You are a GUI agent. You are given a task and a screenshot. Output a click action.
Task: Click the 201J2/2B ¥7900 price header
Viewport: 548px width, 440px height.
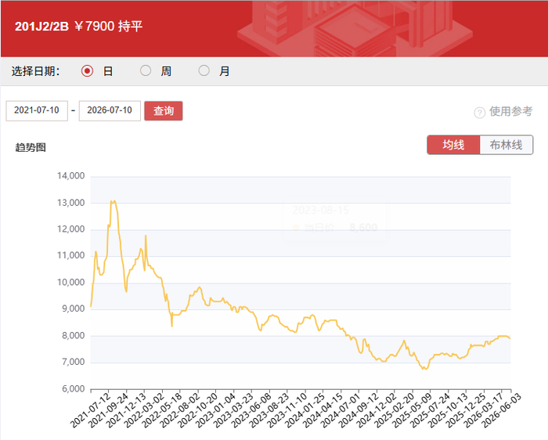[x=78, y=26]
